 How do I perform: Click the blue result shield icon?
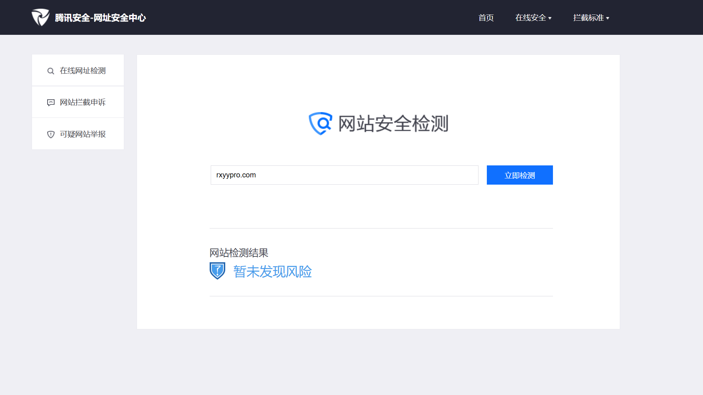click(217, 271)
